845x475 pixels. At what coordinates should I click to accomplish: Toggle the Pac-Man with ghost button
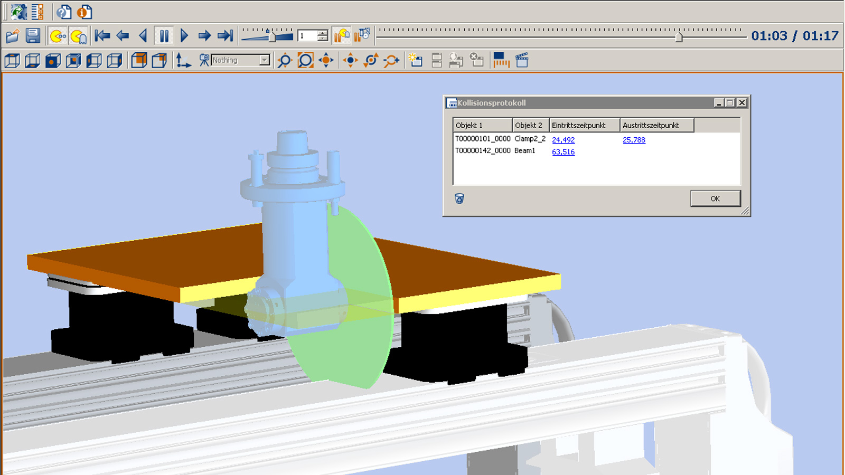pos(79,36)
